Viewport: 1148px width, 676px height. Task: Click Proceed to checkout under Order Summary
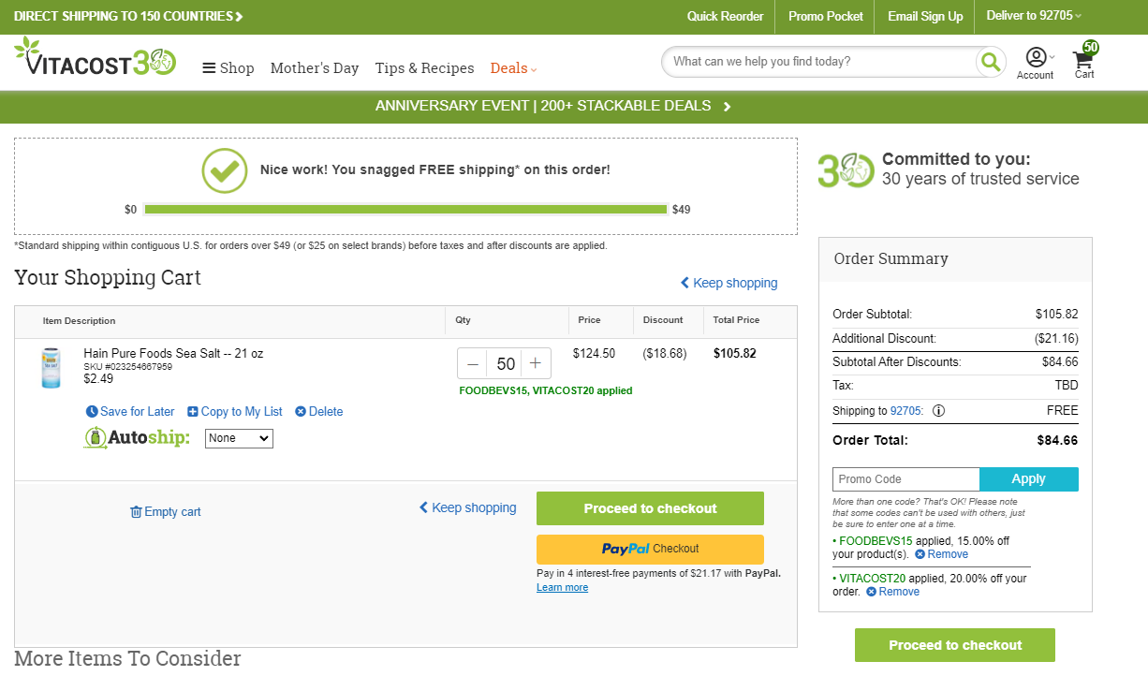click(x=955, y=645)
